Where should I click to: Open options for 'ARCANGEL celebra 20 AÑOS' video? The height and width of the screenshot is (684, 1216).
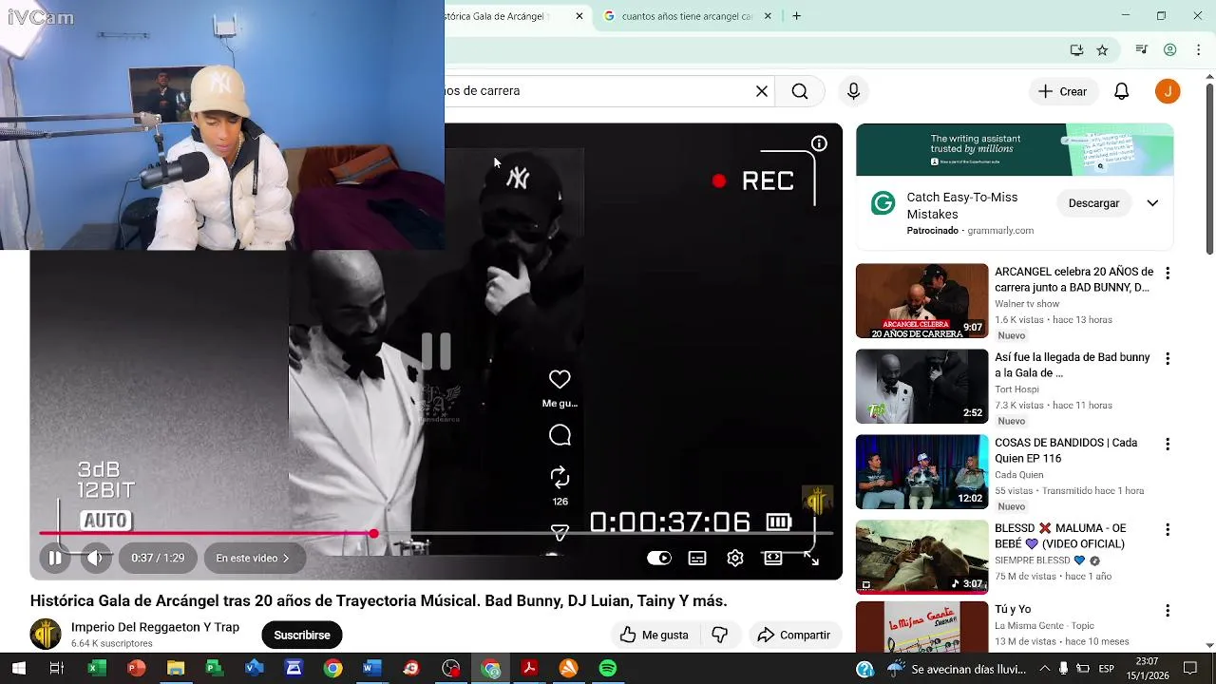[x=1168, y=274]
